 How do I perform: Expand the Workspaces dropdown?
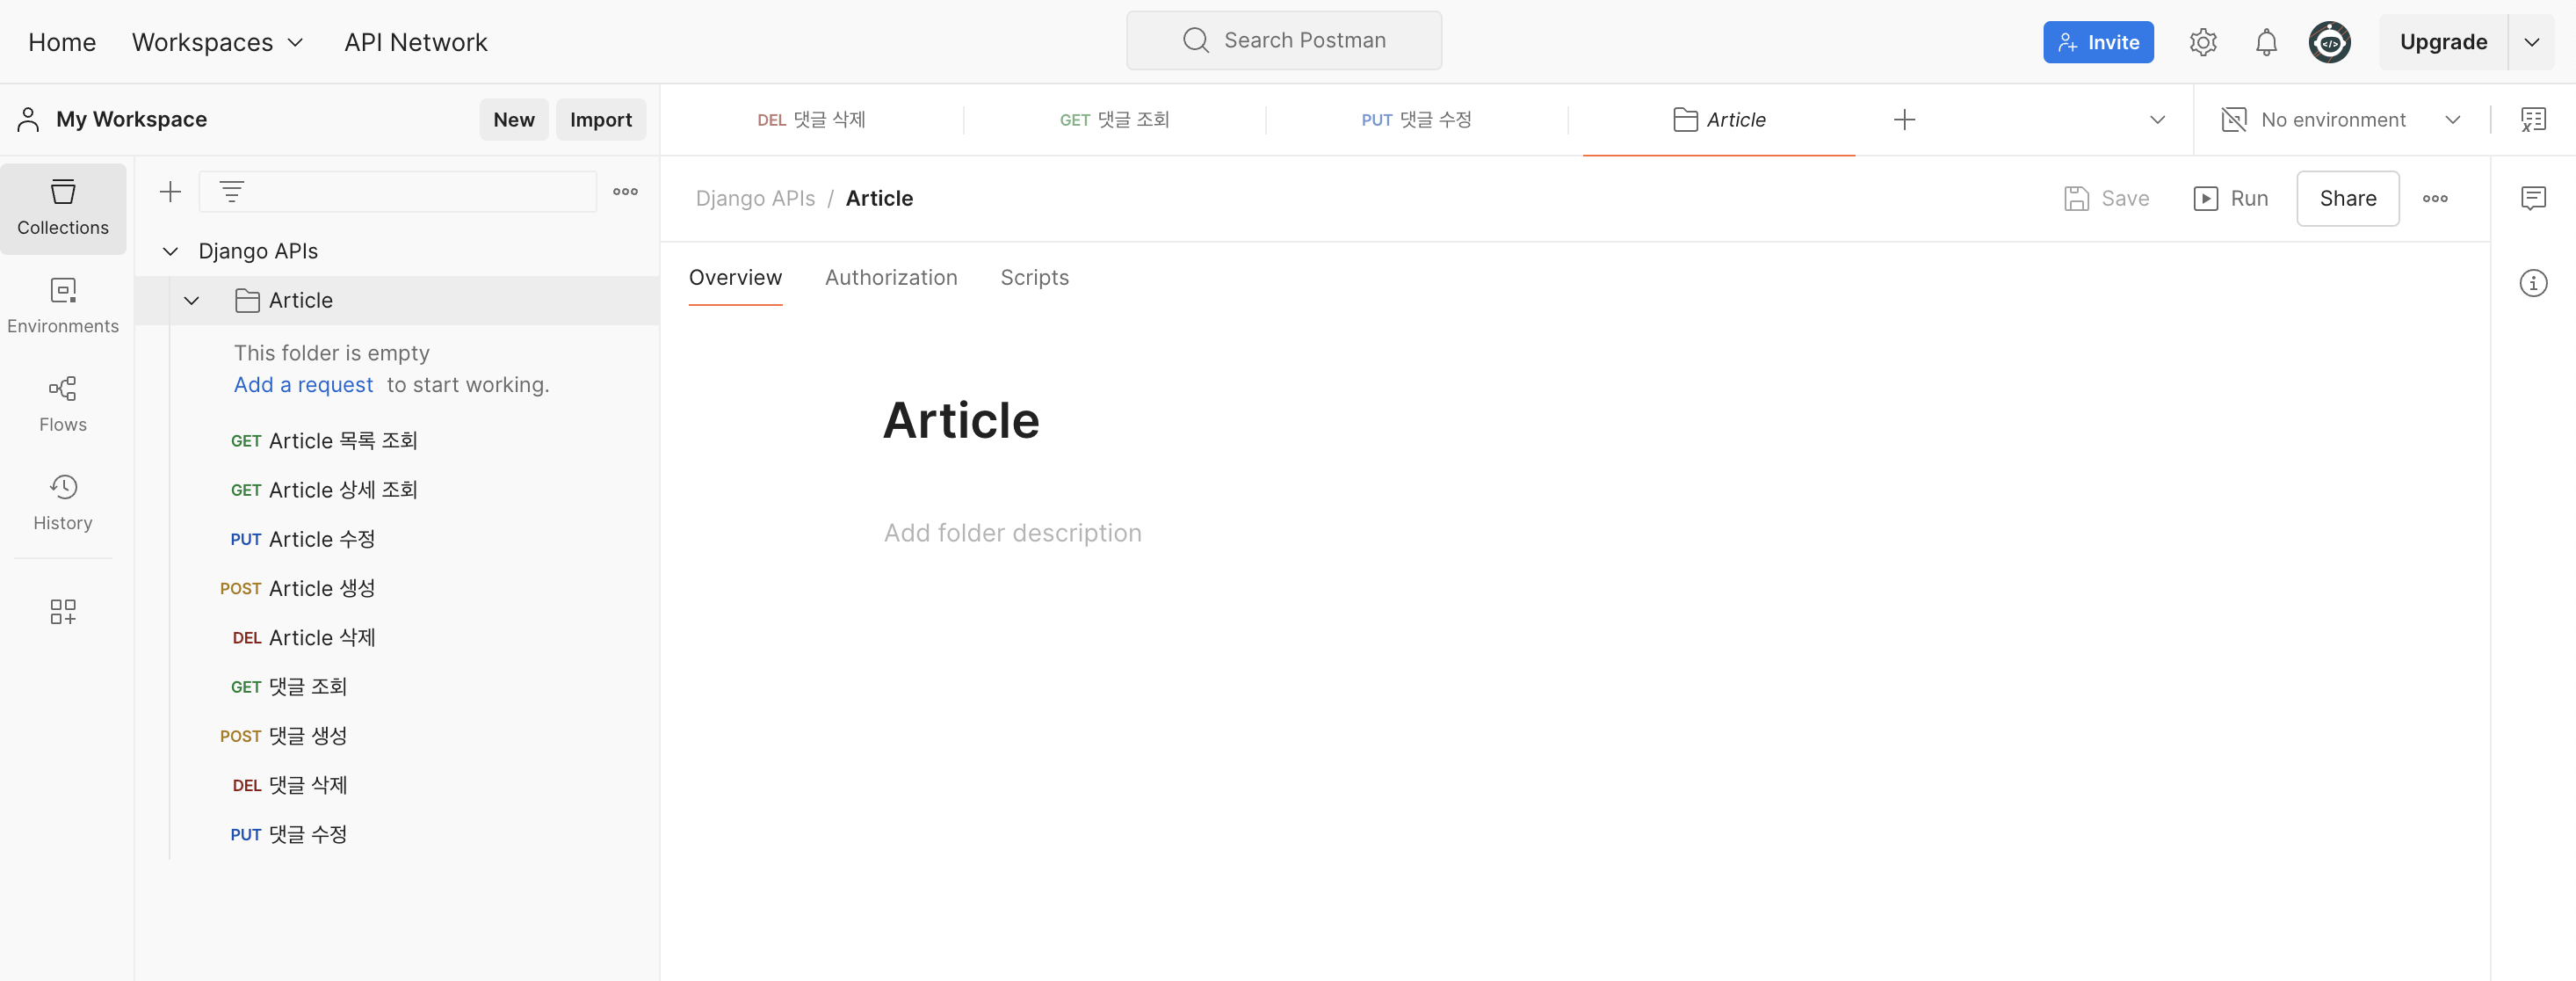(x=218, y=42)
